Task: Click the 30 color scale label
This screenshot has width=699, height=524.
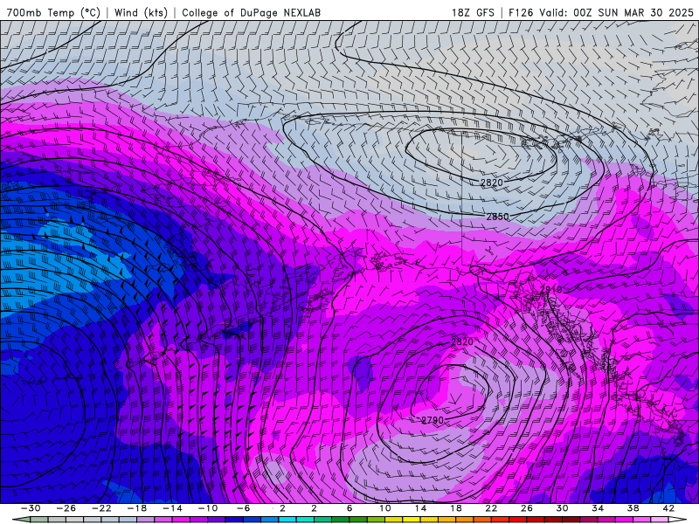Action: [x=562, y=508]
